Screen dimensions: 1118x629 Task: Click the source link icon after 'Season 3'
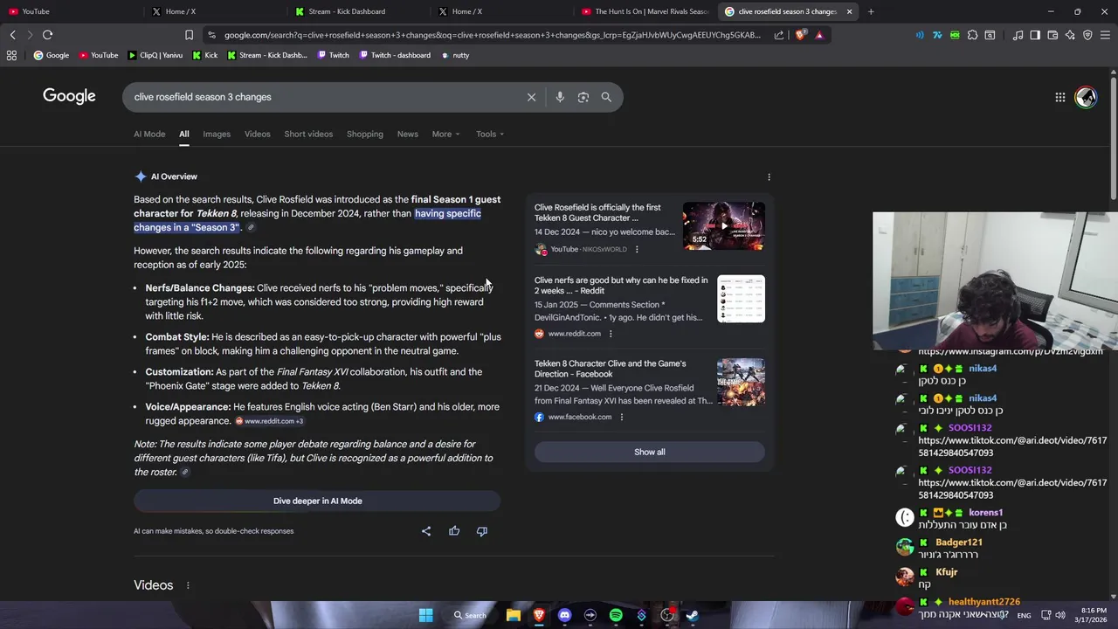pyautogui.click(x=251, y=228)
